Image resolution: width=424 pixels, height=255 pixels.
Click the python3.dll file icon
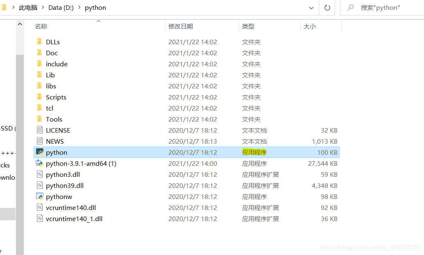point(40,174)
